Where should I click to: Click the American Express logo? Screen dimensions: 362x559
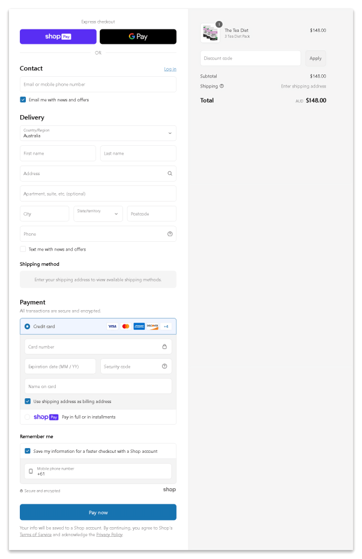pos(139,326)
